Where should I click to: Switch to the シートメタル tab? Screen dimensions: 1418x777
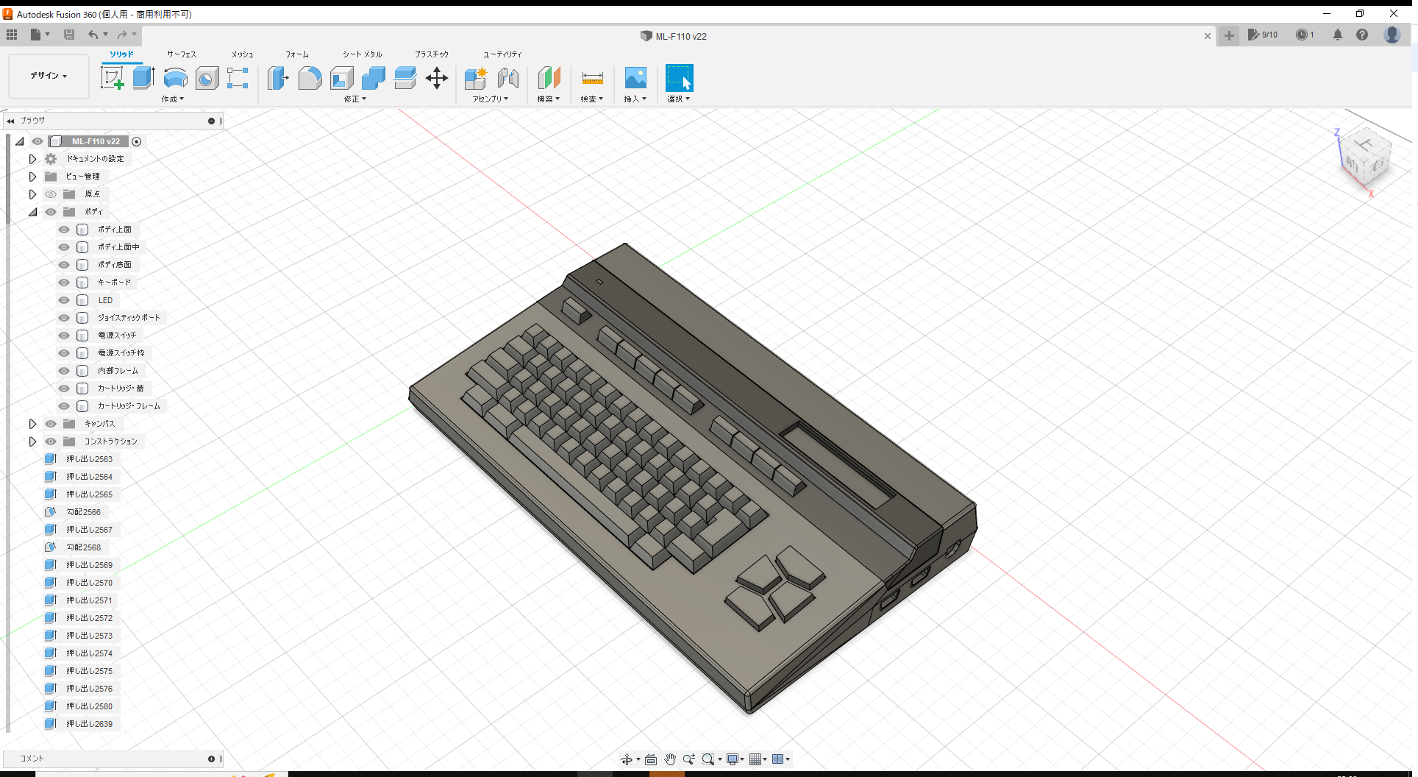point(361,54)
